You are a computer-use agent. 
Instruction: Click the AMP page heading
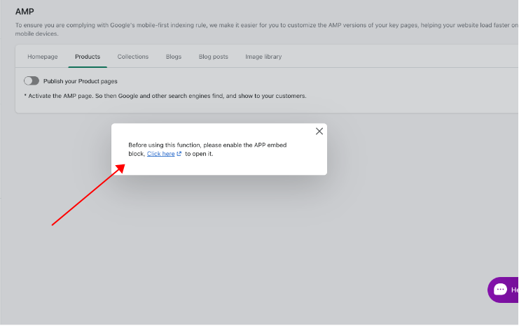(25, 12)
